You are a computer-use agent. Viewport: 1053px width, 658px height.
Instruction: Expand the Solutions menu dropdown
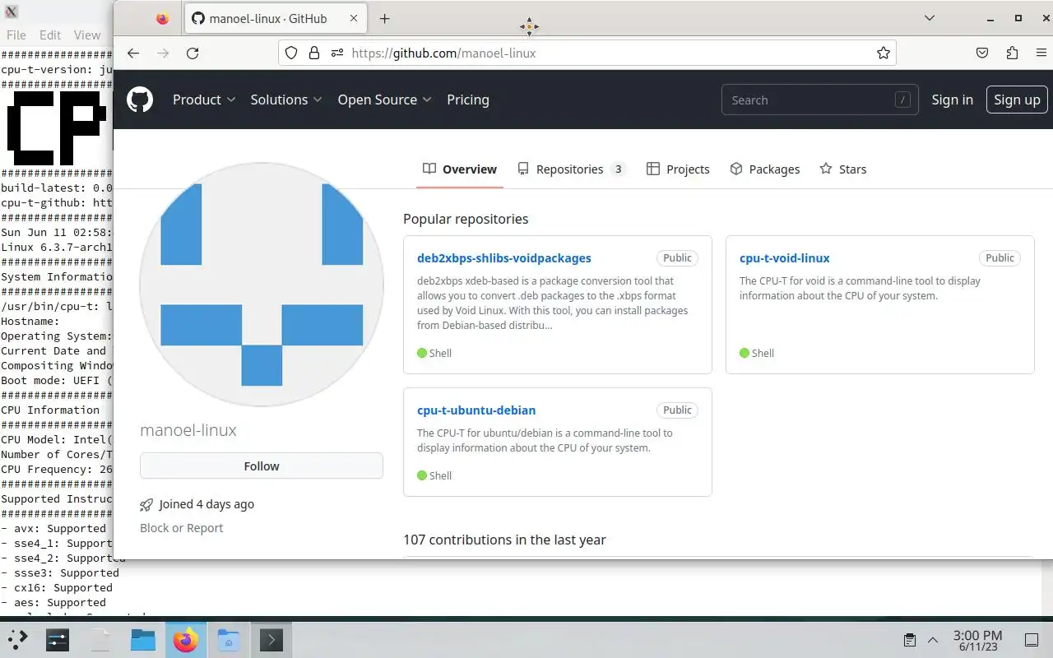pyautogui.click(x=286, y=100)
